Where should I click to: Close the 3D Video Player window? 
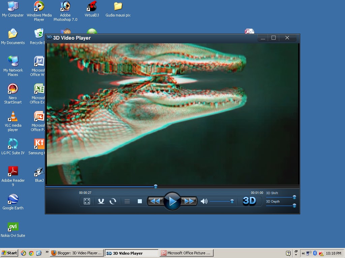pos(287,38)
